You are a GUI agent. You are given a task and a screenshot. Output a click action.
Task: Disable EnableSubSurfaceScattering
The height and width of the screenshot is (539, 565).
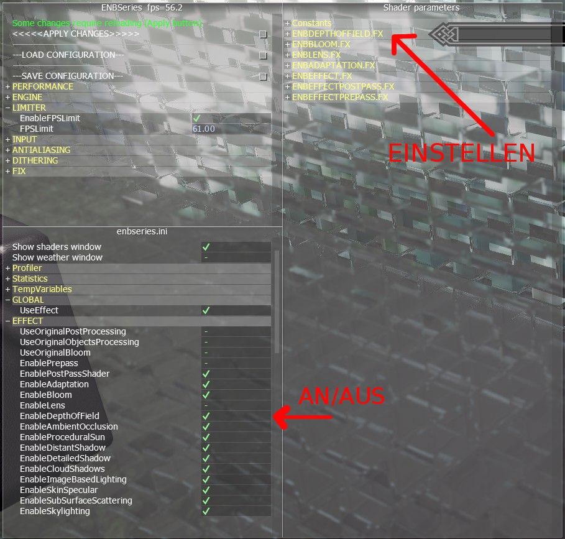(x=206, y=501)
